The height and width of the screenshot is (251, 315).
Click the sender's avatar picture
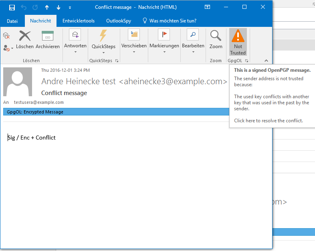18,82
